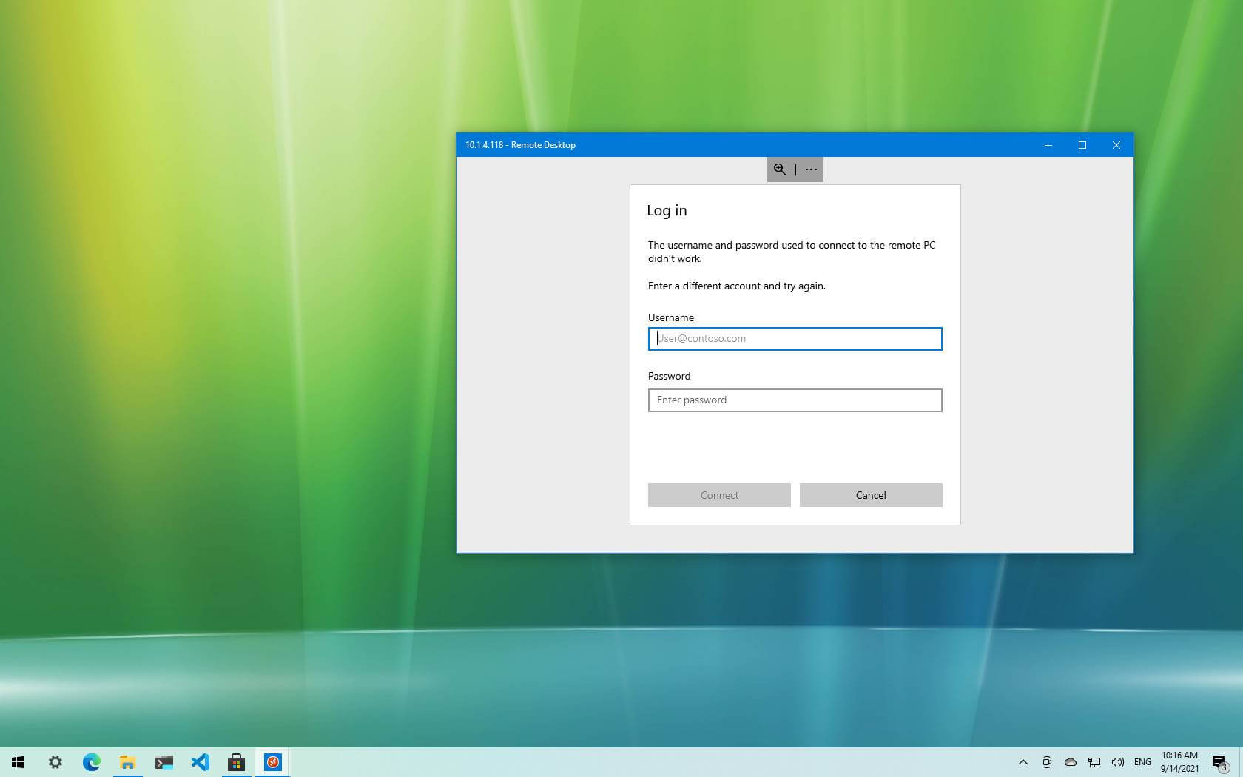
Task: Open the clock showing 10:16 AM
Action: click(1179, 762)
